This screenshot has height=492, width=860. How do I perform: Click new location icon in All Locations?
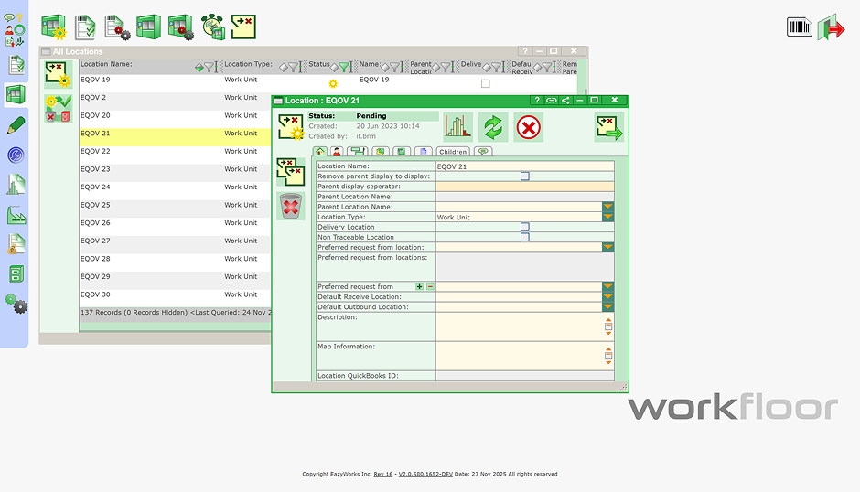(59, 75)
